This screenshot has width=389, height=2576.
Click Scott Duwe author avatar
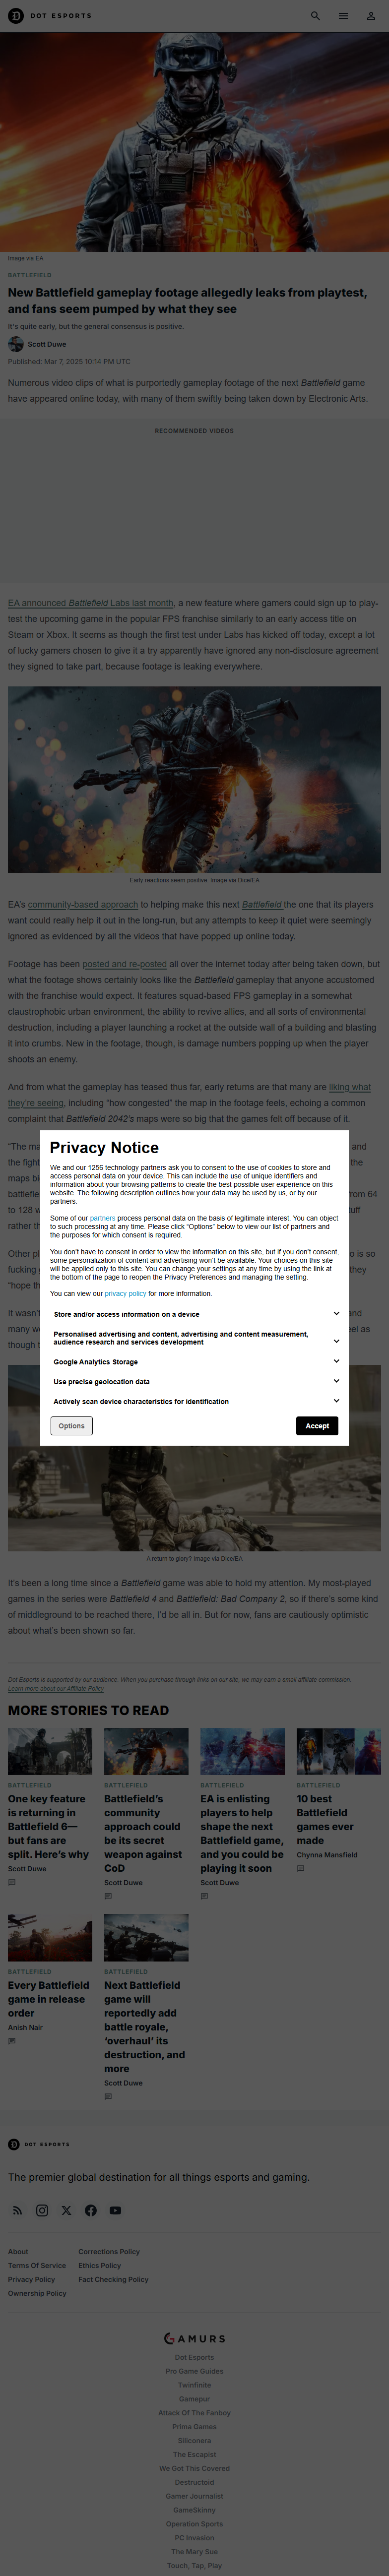(16, 344)
